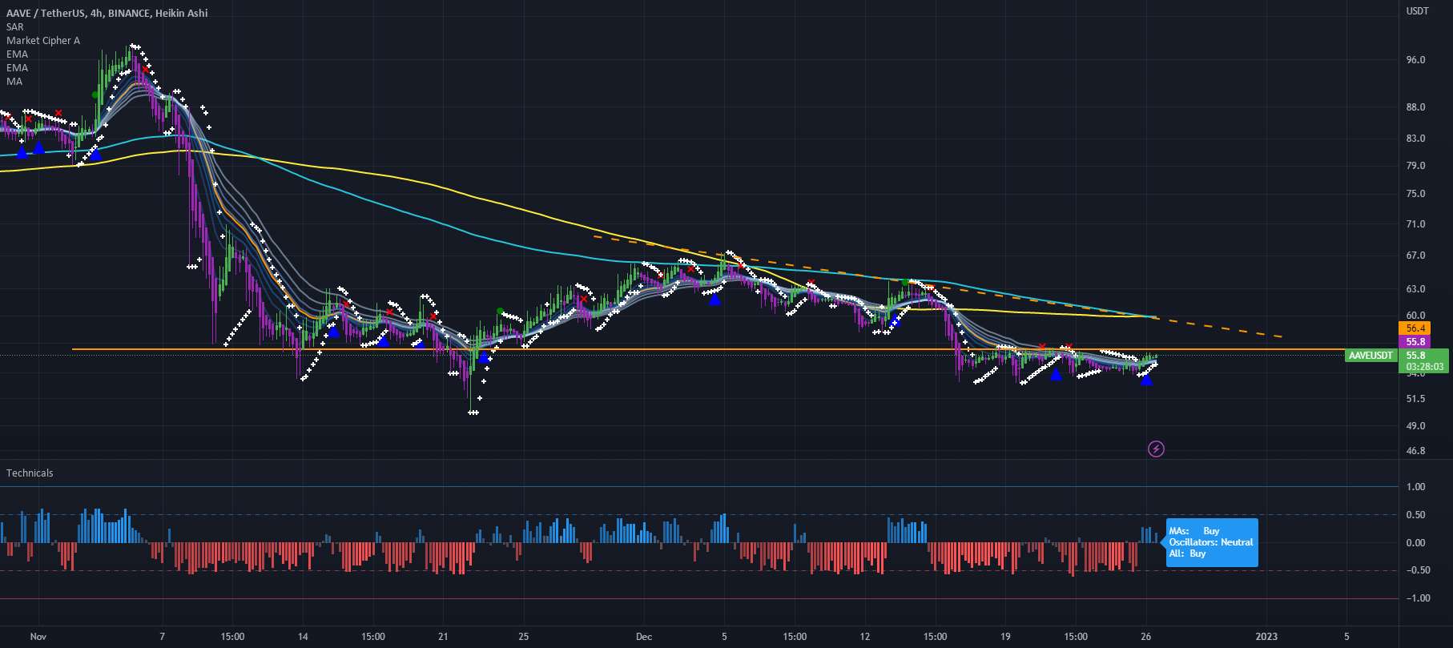Click the AAVEUSDT green price label
The width and height of the screenshot is (1453, 648).
tap(1370, 355)
